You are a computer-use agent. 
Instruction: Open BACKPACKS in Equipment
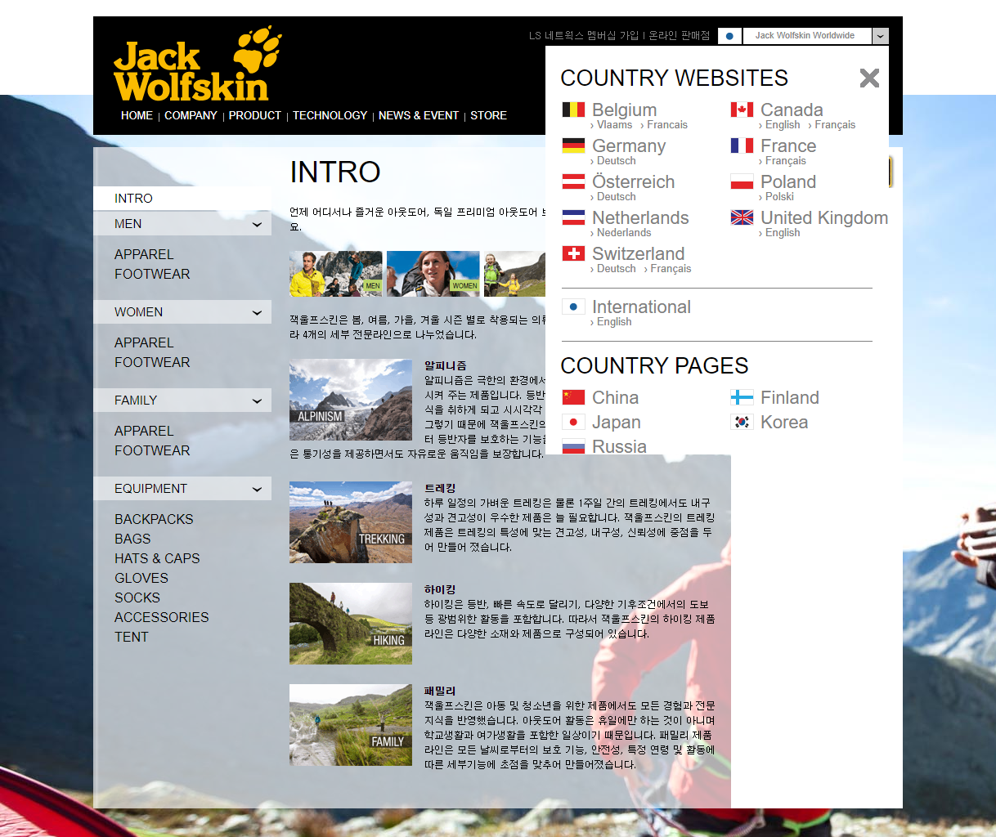[154, 519]
